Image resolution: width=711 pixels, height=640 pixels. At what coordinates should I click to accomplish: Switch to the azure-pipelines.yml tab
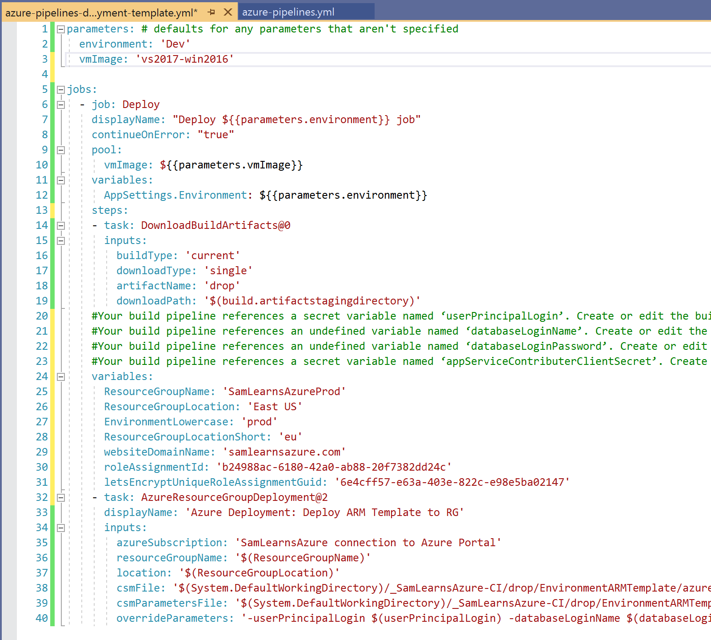click(x=288, y=12)
